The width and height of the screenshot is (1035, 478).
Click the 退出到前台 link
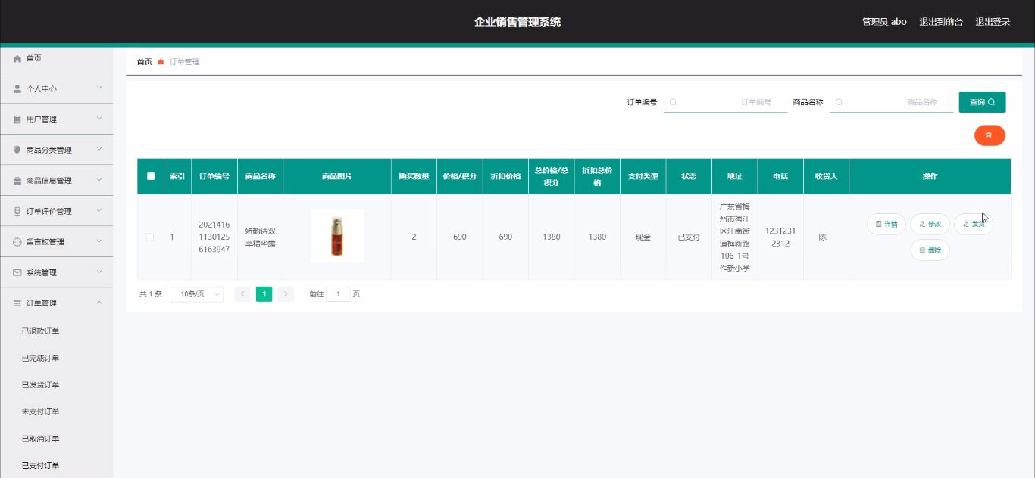(x=941, y=22)
